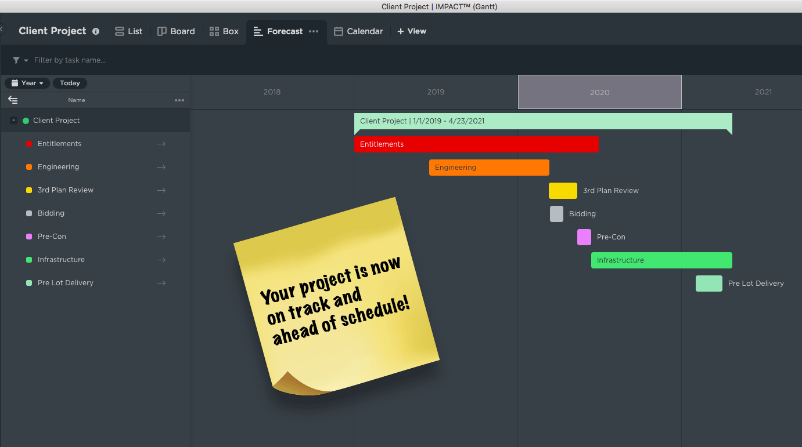Expand the filter options dropdown arrow

point(26,61)
